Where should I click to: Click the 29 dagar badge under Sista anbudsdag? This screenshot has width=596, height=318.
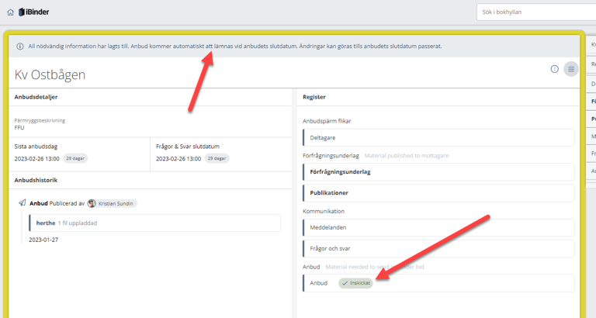tap(75, 158)
